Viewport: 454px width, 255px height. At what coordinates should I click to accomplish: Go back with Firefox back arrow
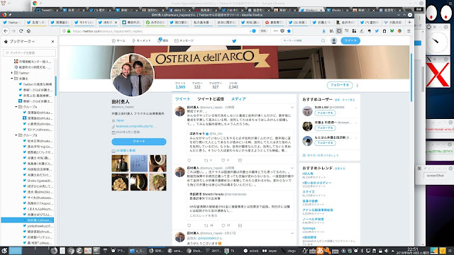[6, 30]
